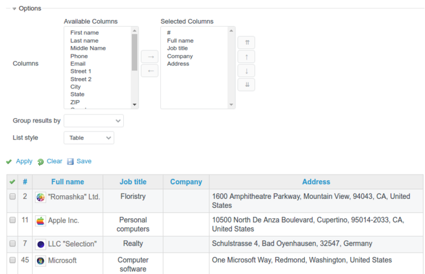The image size is (425, 274).
Task: Click the left arrow to remove column
Action: click(149, 70)
